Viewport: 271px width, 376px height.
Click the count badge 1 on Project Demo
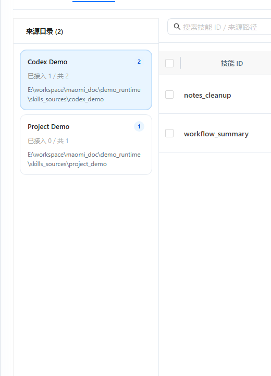tap(139, 126)
